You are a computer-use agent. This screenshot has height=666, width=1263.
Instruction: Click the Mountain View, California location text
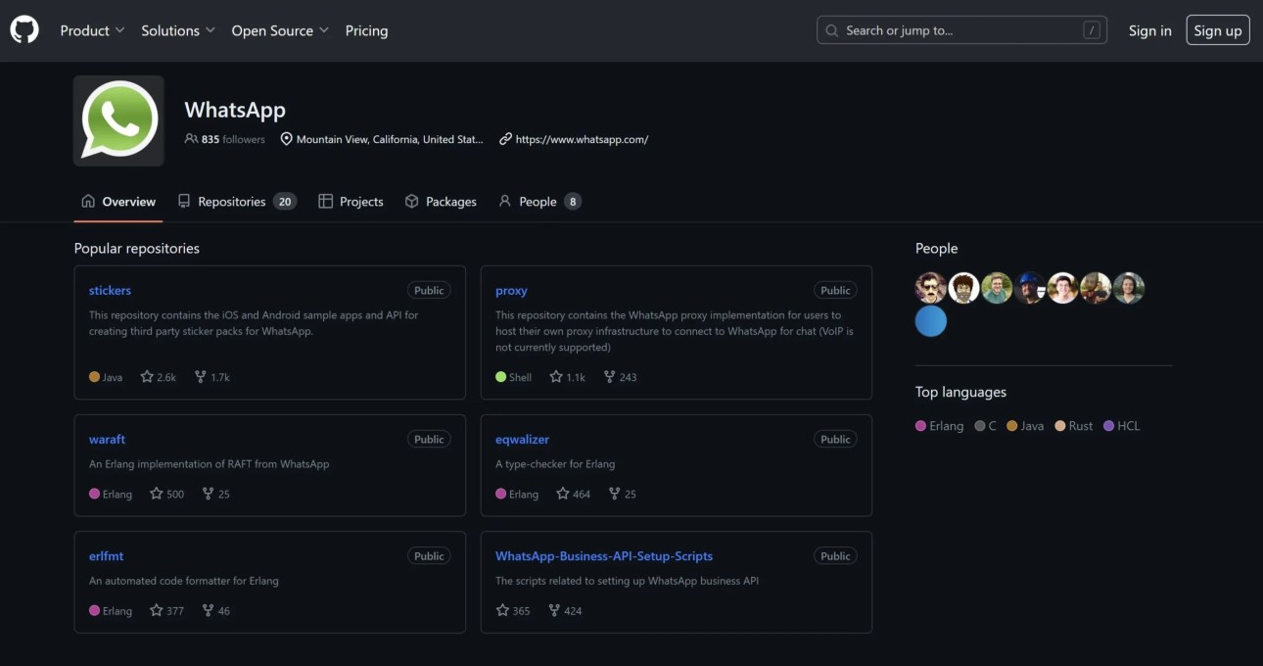pyautogui.click(x=390, y=139)
